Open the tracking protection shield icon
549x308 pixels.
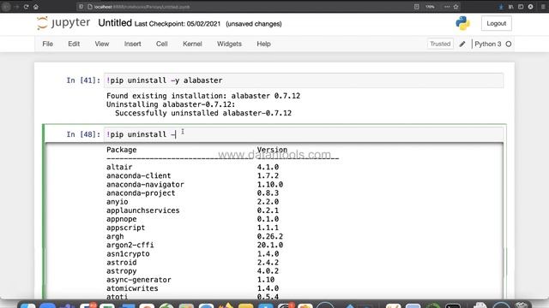81,7
